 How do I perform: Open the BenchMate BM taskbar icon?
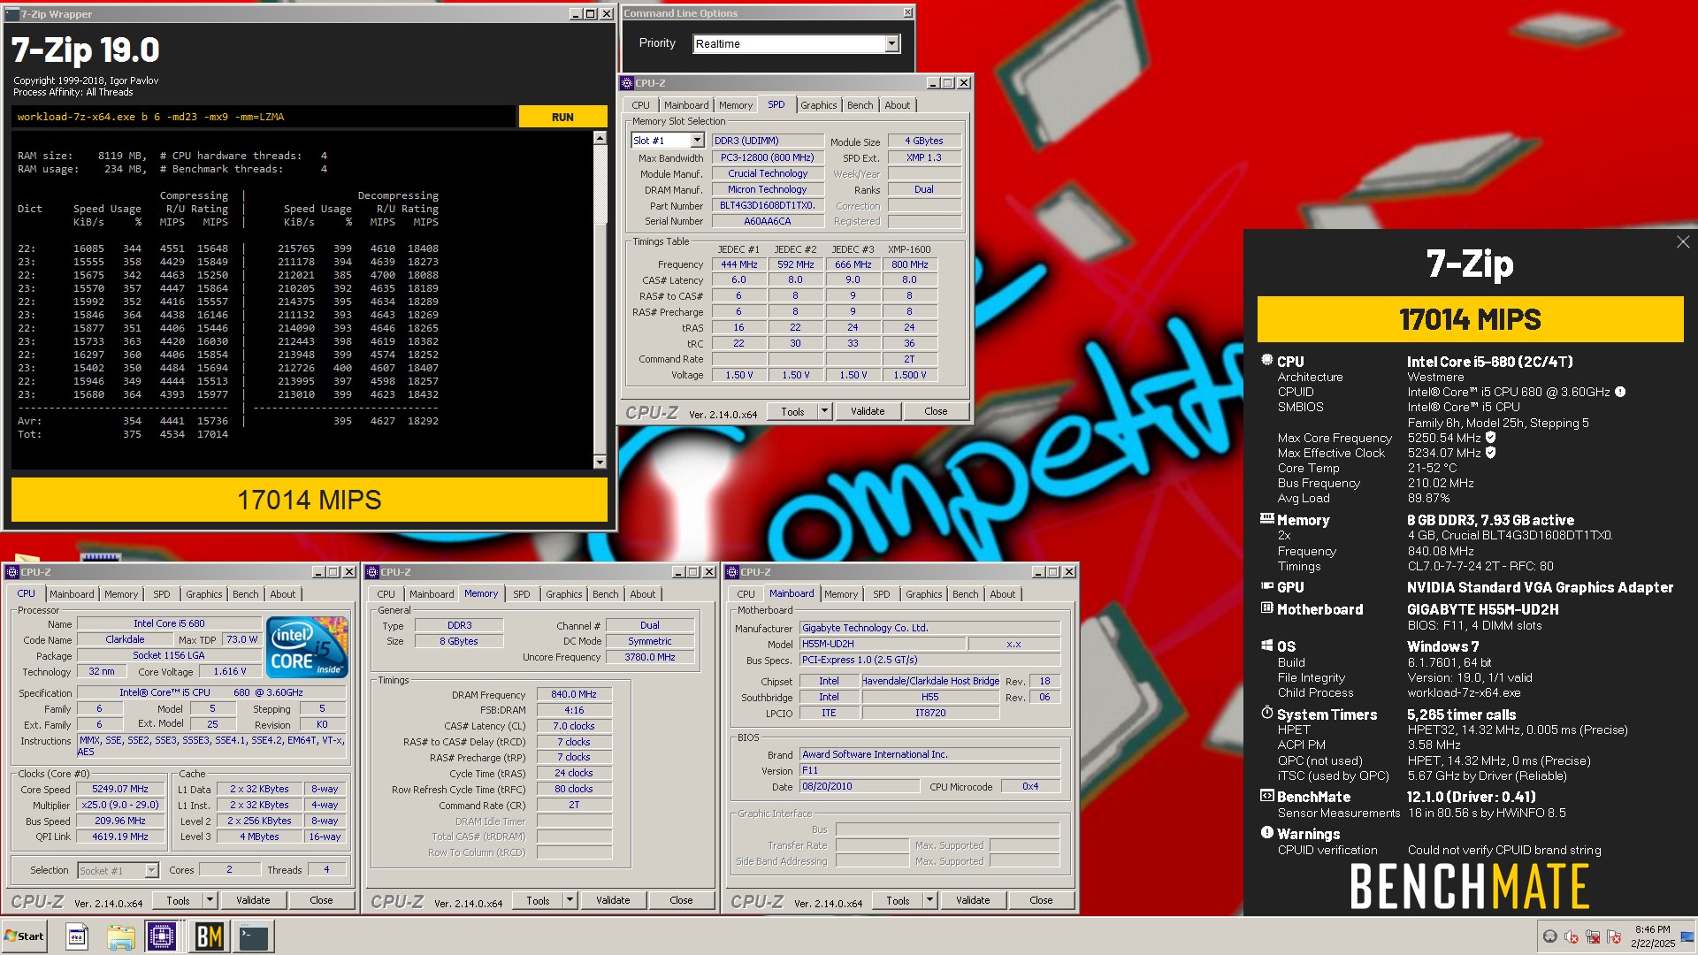209,936
